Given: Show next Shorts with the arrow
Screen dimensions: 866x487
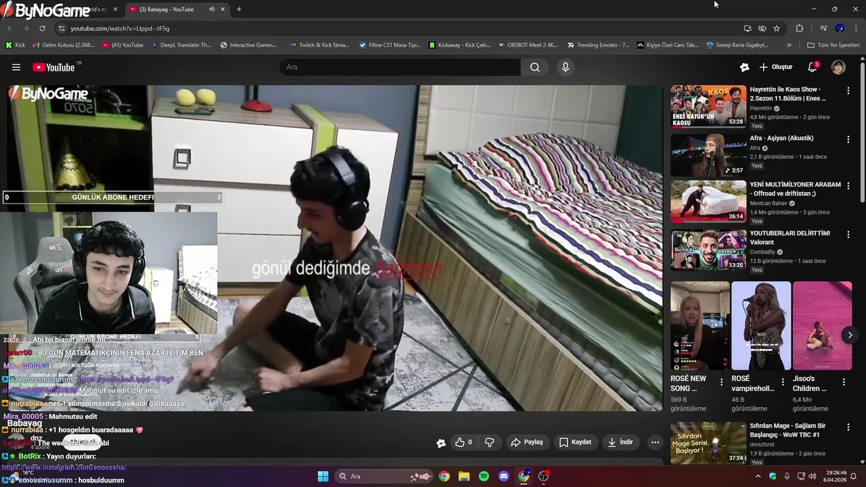Looking at the screenshot, I should click(x=850, y=335).
